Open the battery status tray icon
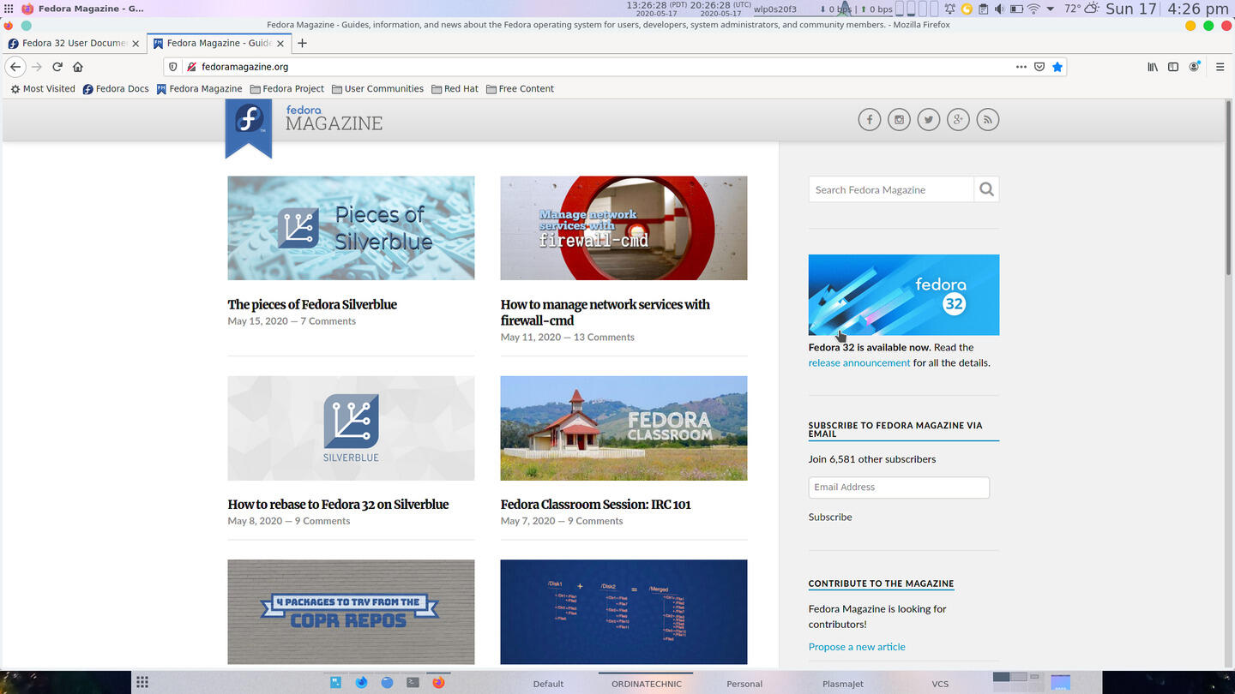This screenshot has width=1235, height=694. tap(1016, 9)
